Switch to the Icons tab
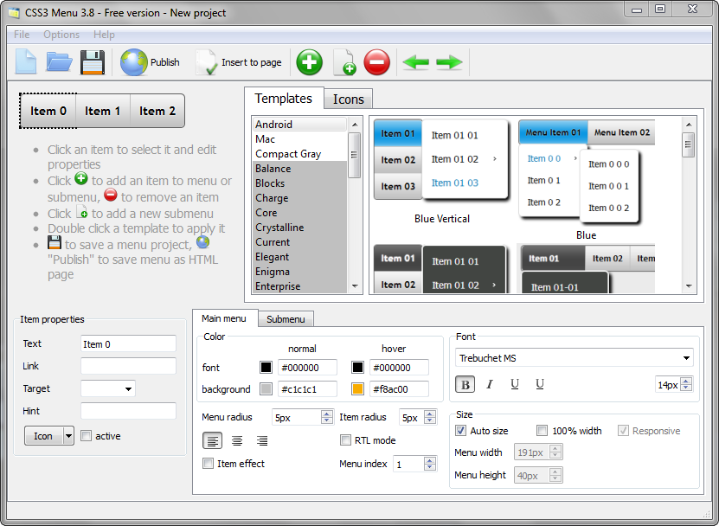This screenshot has width=719, height=526. (x=349, y=99)
